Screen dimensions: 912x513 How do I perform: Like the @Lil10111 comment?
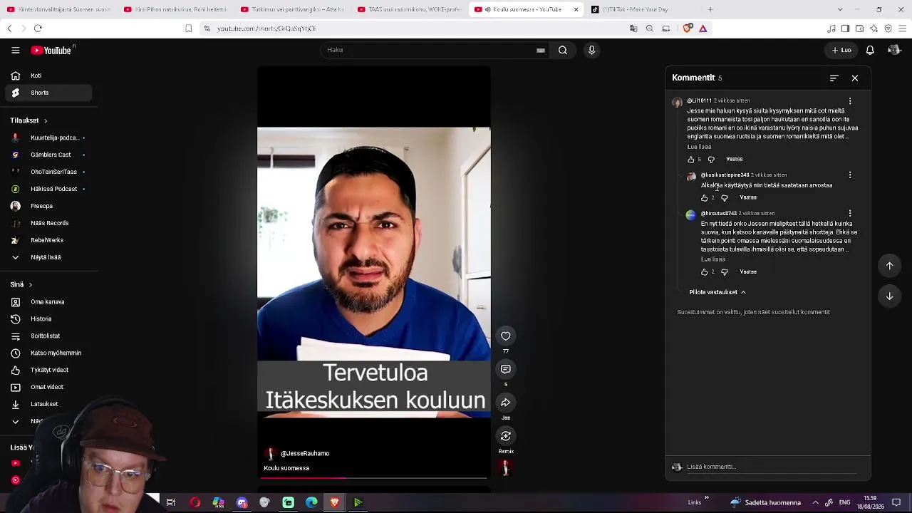point(691,160)
